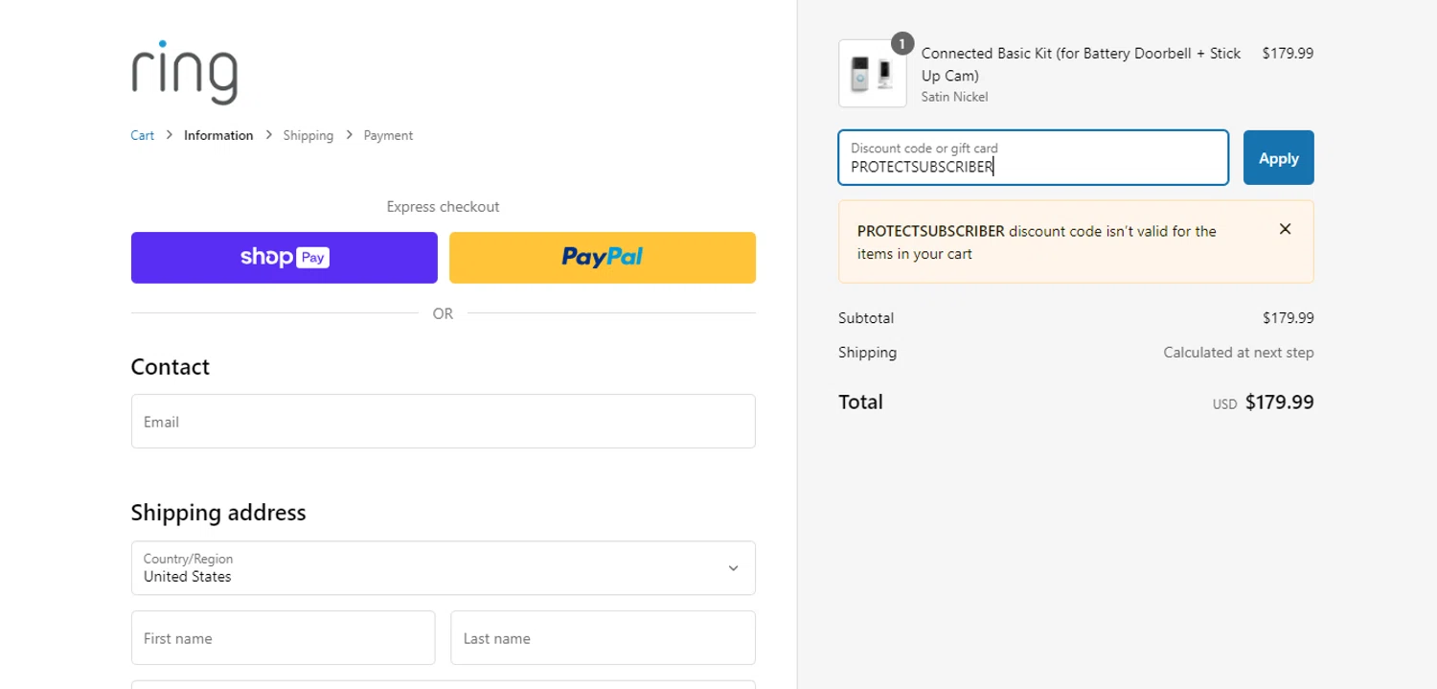Screen dimensions: 1437x689
Task: Pay with Shop Pay express checkout
Action: pyautogui.click(x=285, y=258)
